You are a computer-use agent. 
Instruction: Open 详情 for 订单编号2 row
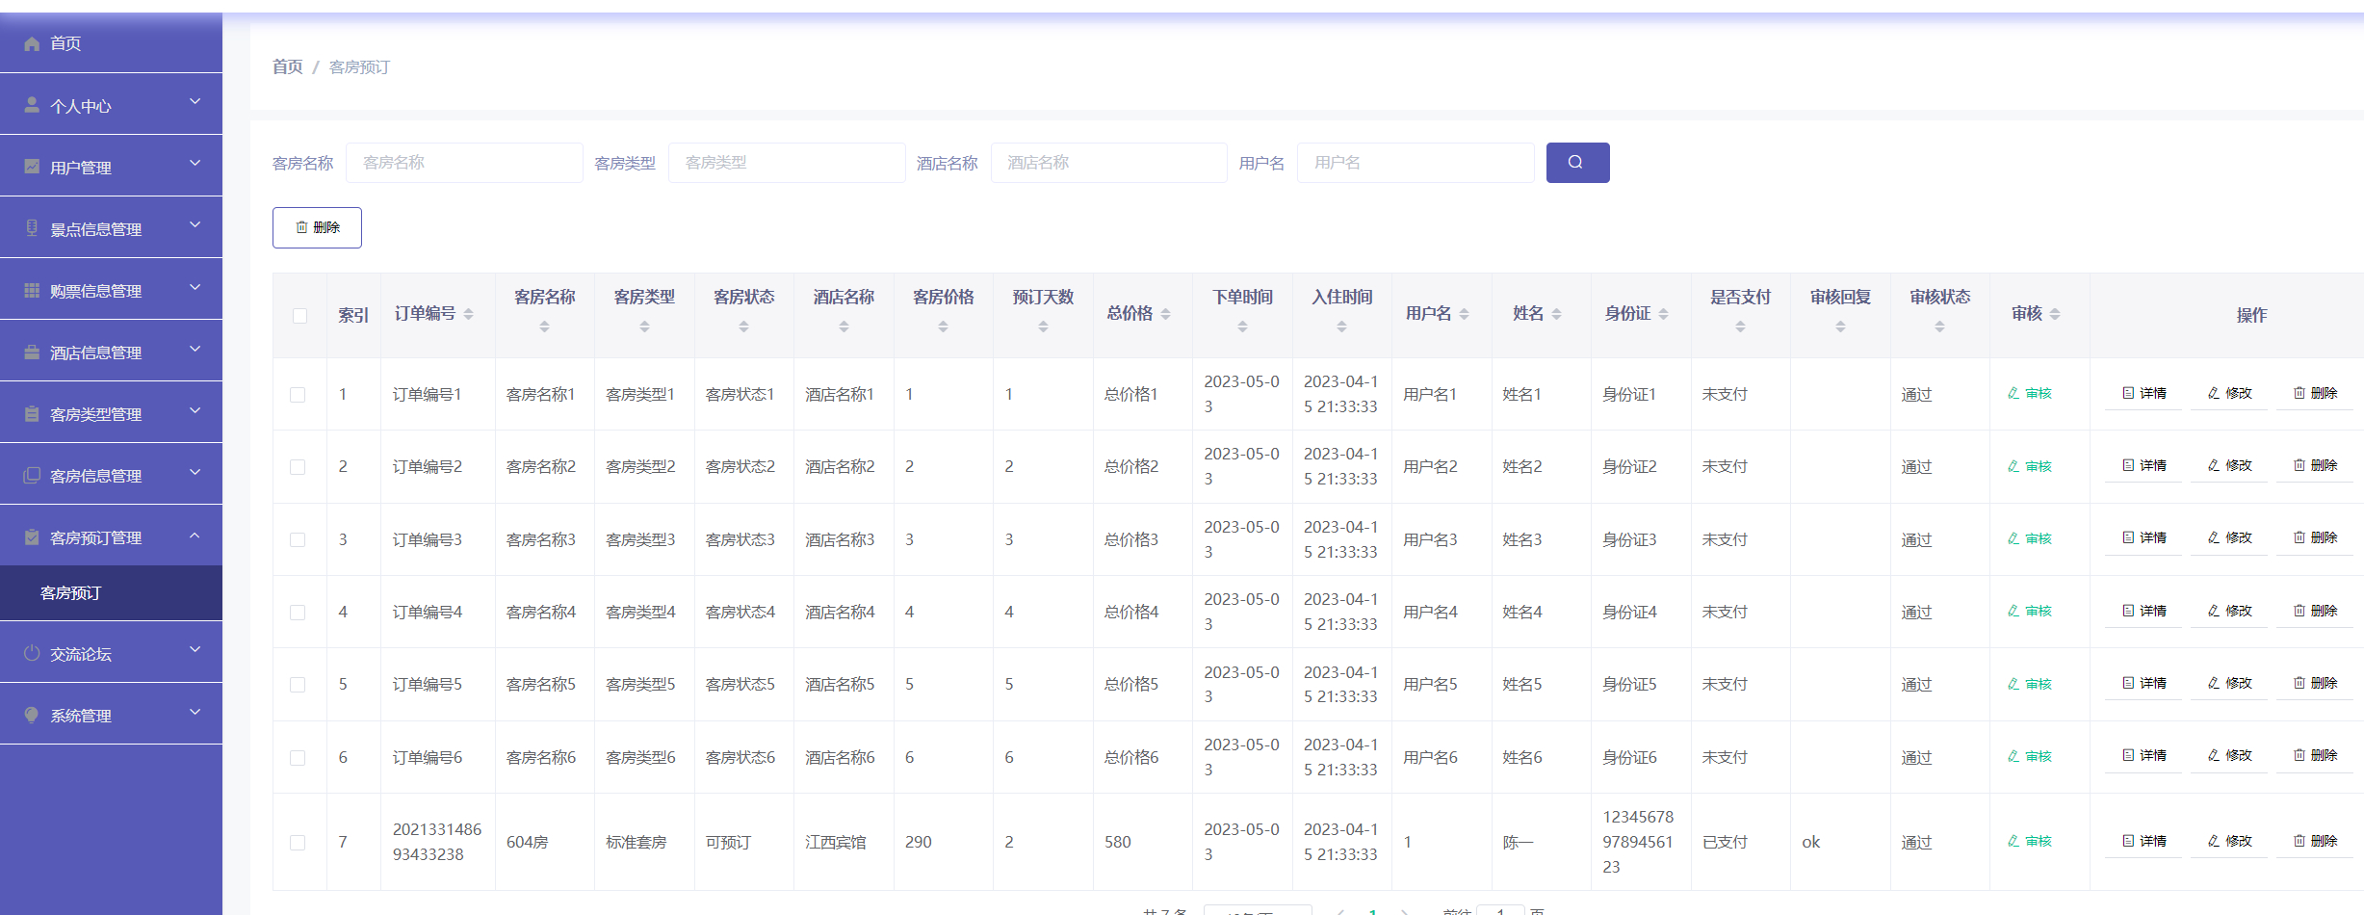(2143, 466)
